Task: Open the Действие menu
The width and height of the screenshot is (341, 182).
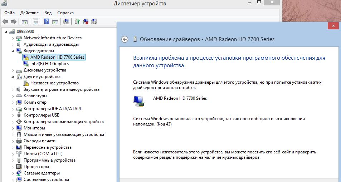Action: click(30, 13)
